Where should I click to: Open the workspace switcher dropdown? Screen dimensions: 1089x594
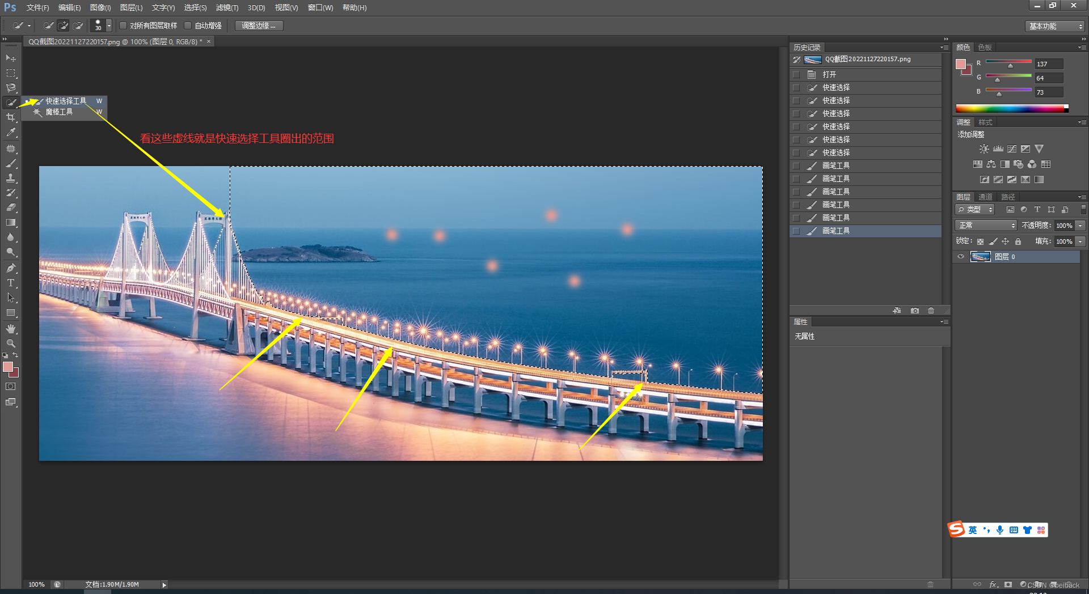tap(1055, 26)
